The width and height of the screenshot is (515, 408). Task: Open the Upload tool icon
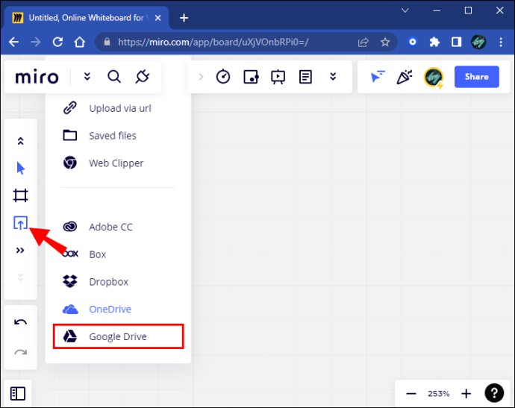[20, 223]
